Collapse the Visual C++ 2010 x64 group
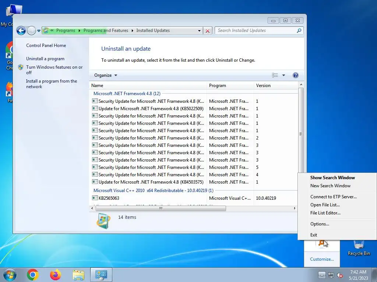 click(x=154, y=191)
